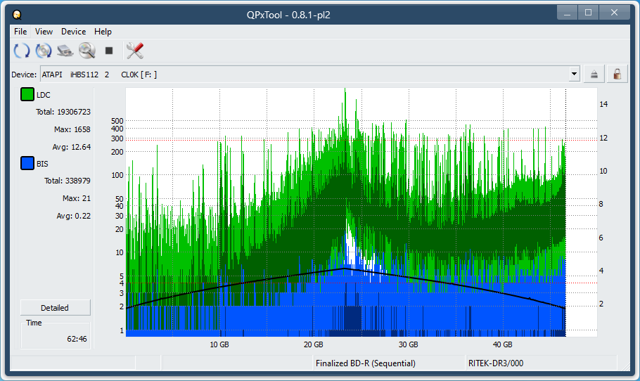This screenshot has width=640, height=381.
Task: Eject the disc with the eject button
Action: click(x=594, y=75)
